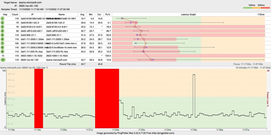Viewport: 271px width, 135px height.
Task: Click the 11:23a time axis label
Action: click(x=142, y=130)
